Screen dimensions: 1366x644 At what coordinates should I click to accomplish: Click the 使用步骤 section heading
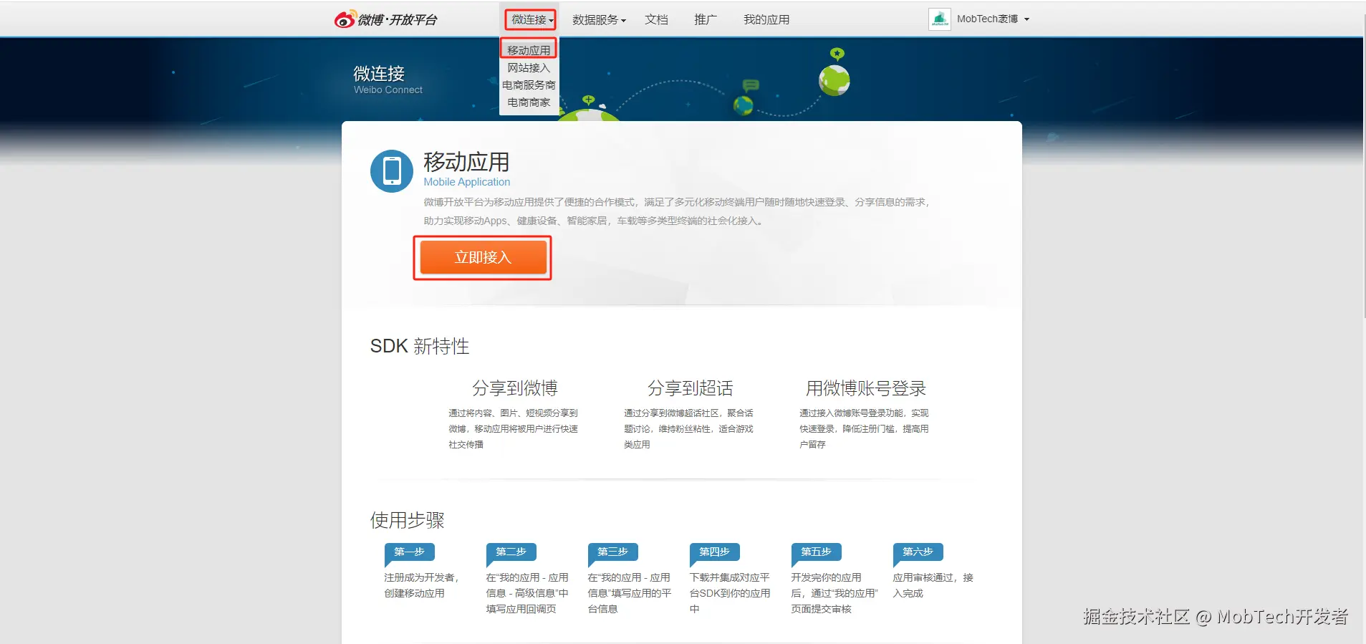pos(407,520)
